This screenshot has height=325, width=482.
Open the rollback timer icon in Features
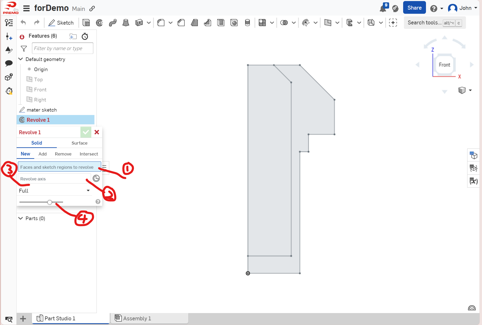point(85,36)
